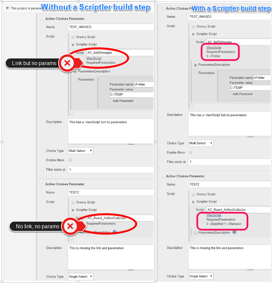The image size is (272, 283).
Task: Select Groovy Script radio in right TEST2 section
Action: click(x=193, y=194)
